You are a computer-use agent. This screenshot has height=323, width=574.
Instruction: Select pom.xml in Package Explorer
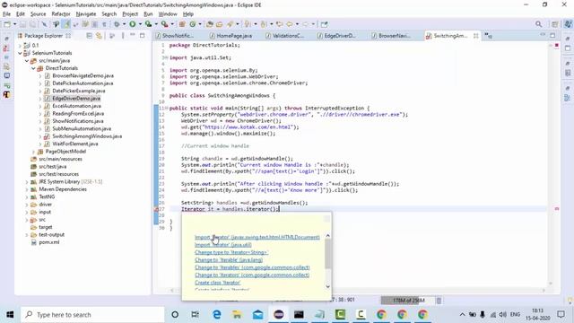(49, 242)
